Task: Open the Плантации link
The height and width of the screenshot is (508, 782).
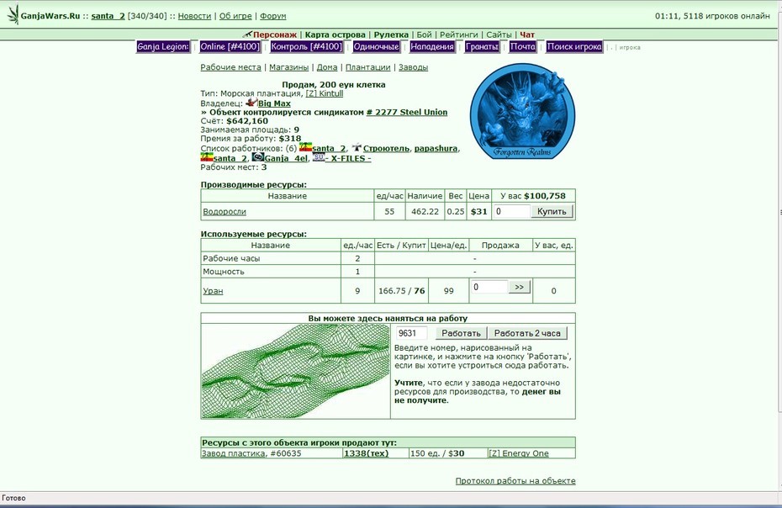Action: (368, 67)
